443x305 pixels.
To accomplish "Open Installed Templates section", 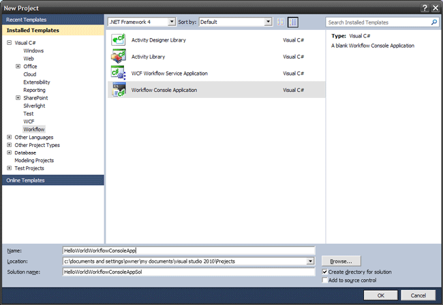I will 53,30.
